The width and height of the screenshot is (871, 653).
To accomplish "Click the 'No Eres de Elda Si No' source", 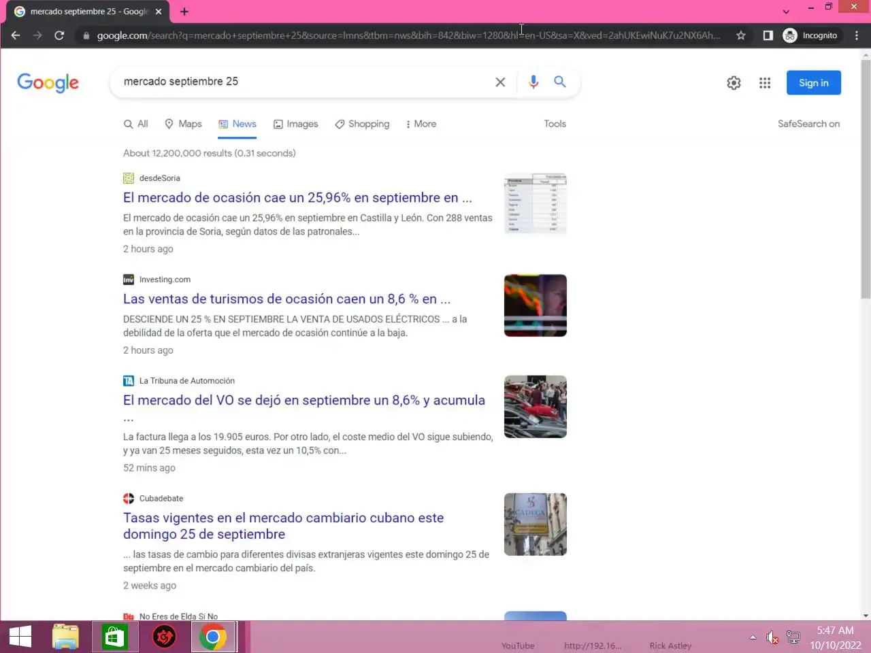I will [178, 616].
